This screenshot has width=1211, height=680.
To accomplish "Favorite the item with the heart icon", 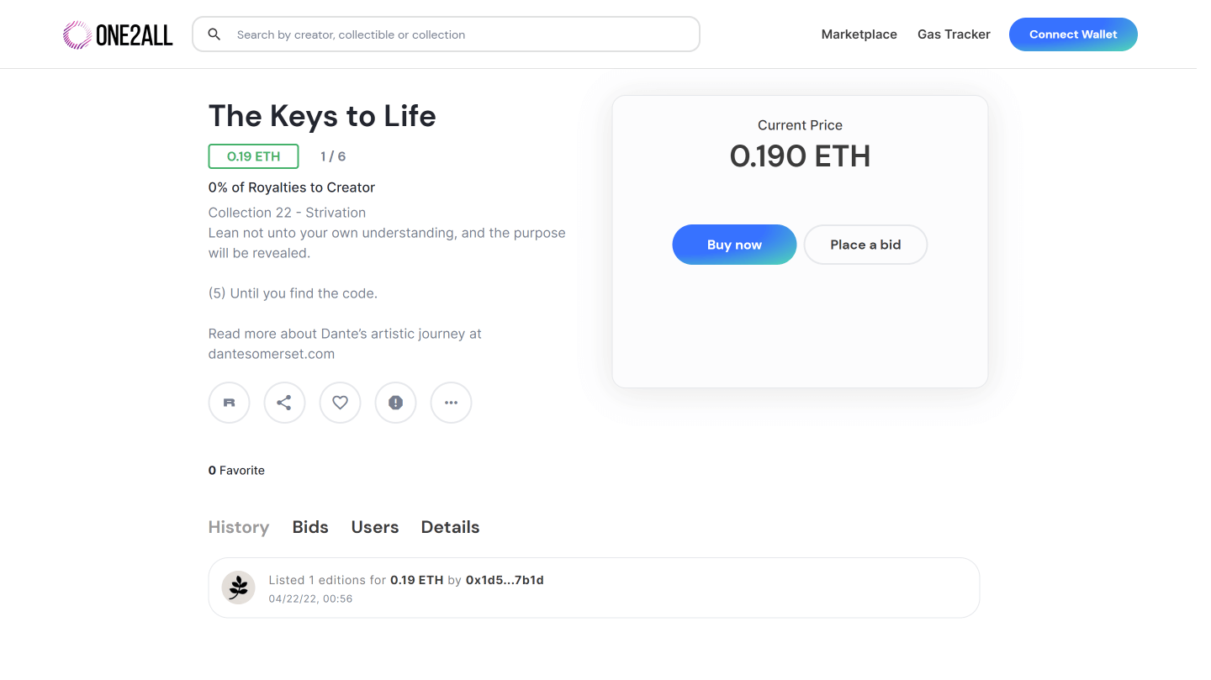I will [340, 403].
